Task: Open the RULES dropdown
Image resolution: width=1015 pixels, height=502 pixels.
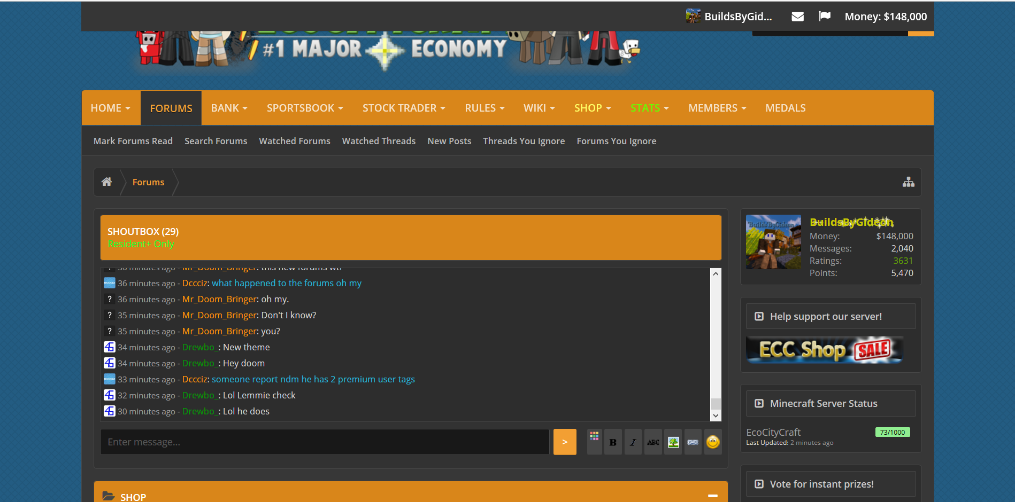Action: (485, 108)
